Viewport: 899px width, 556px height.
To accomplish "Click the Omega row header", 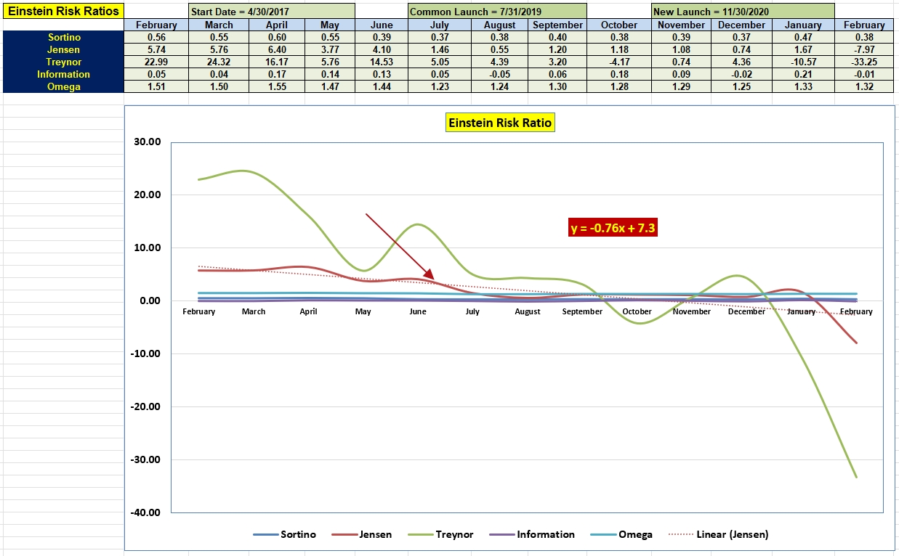I will click(x=63, y=86).
